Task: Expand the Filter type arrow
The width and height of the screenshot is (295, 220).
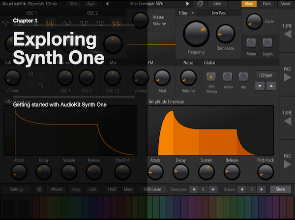Action: click(193, 13)
